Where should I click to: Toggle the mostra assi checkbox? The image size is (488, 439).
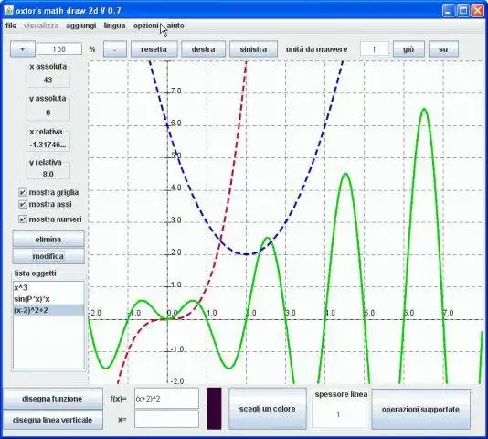pos(23,204)
